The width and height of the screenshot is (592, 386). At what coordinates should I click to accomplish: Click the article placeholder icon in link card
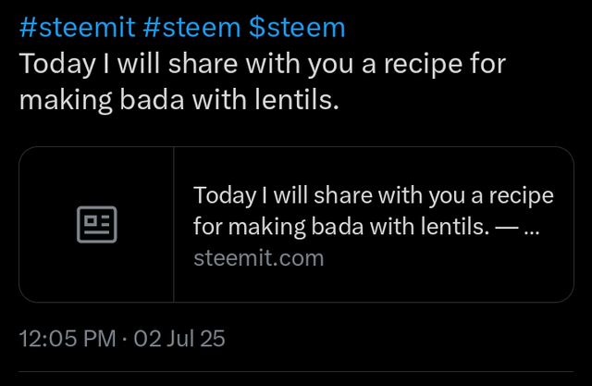tap(96, 224)
